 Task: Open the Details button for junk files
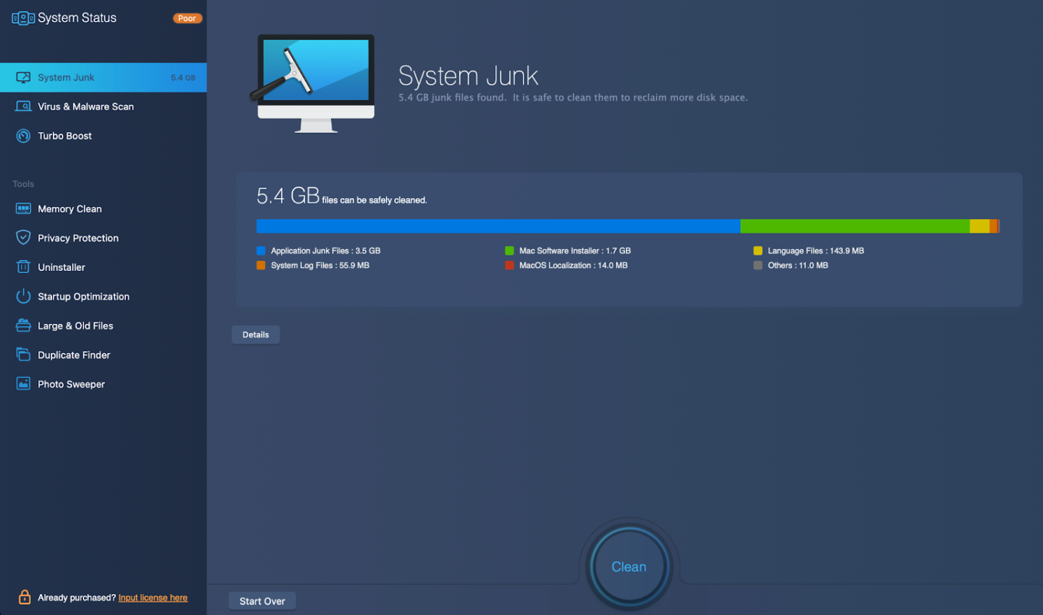click(x=255, y=335)
